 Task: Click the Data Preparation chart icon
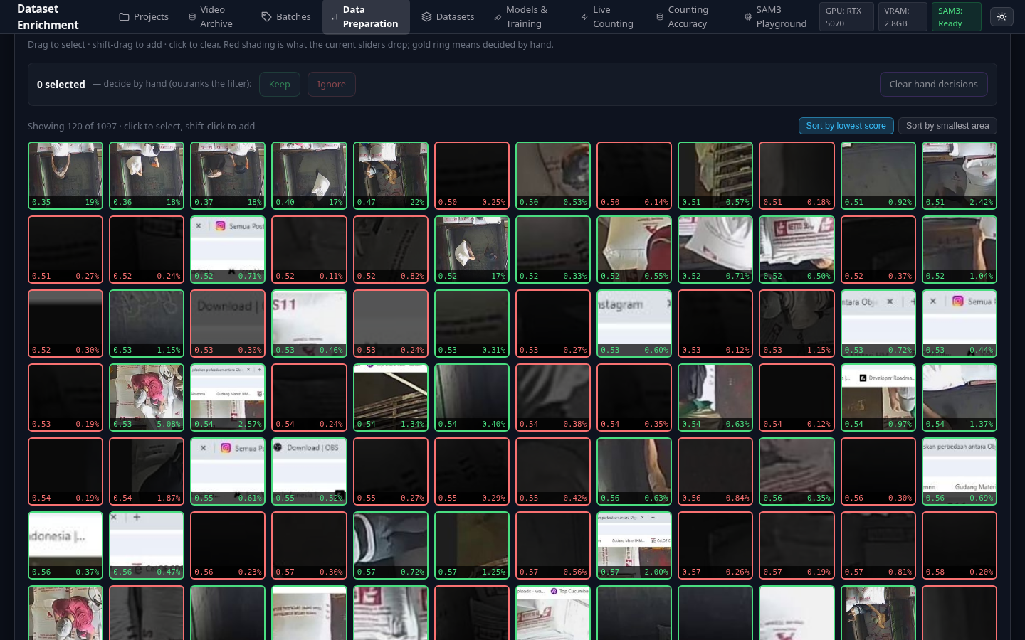[x=335, y=17]
